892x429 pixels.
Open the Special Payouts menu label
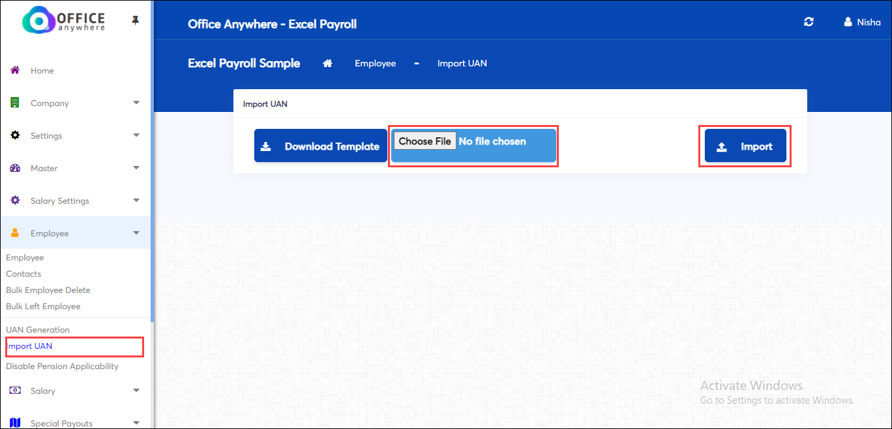coord(61,424)
